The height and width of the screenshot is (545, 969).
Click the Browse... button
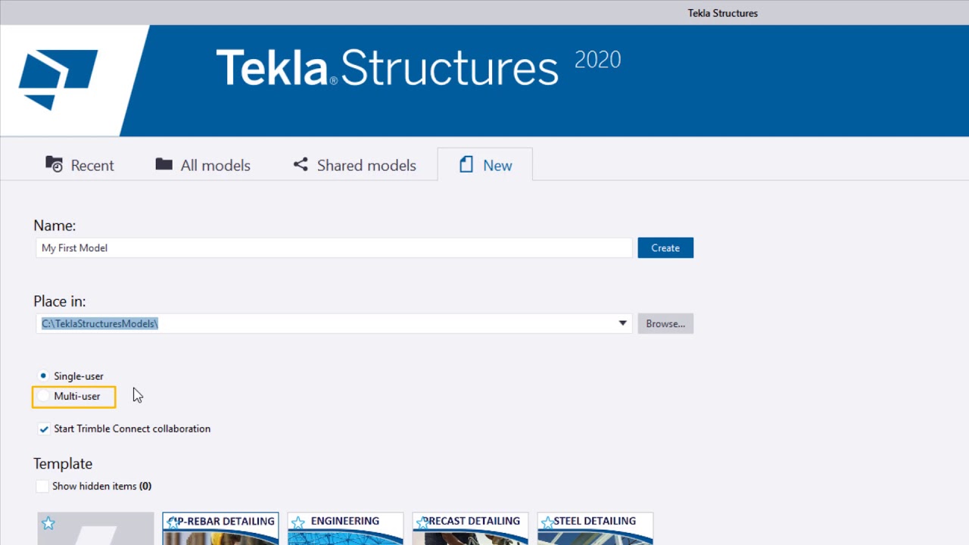(x=665, y=323)
